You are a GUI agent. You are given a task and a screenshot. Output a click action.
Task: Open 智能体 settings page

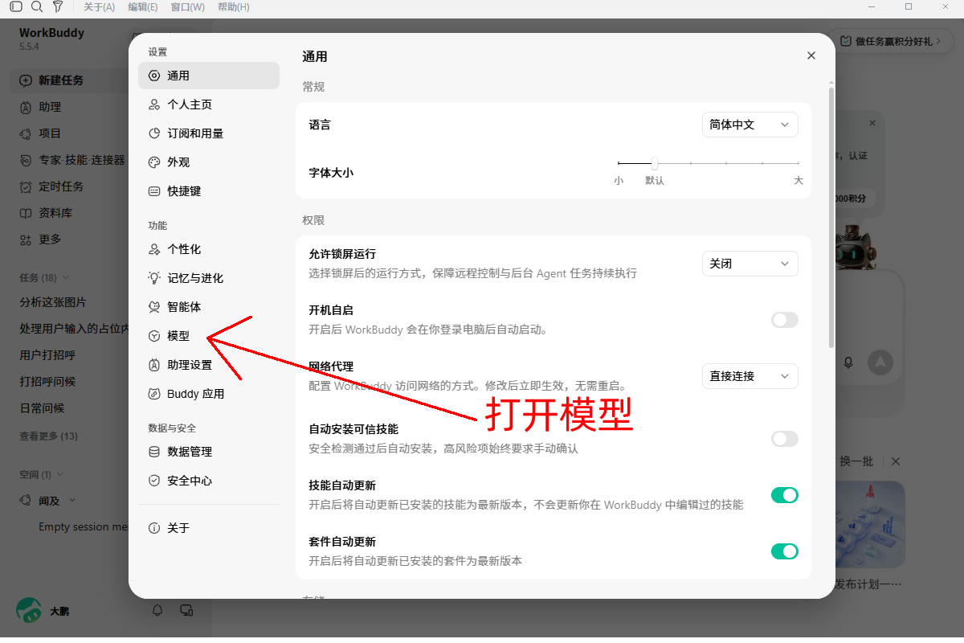pos(209,307)
